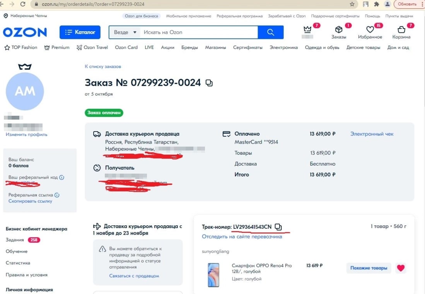425x294 pixels.
Task: Click the Заказ оплачен status badge
Action: coord(104,113)
